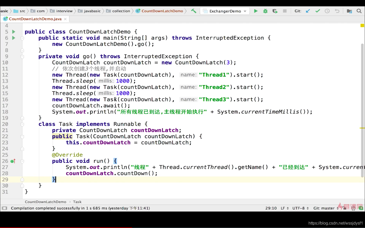Click fold end marker on line 19

22,118
